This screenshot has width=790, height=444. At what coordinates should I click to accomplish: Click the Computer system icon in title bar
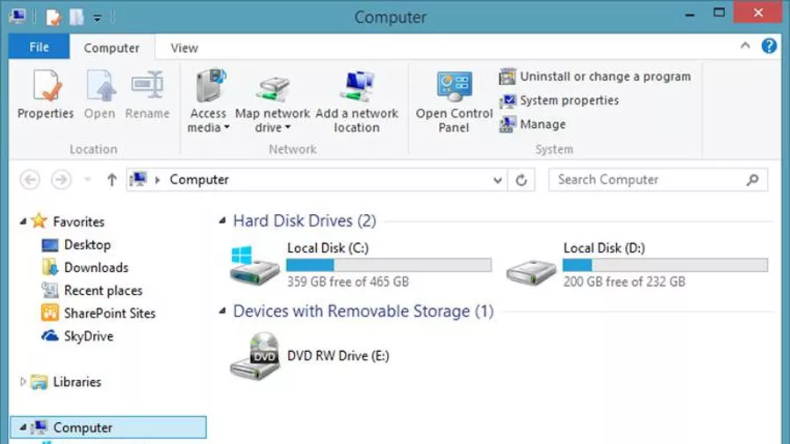click(18, 17)
